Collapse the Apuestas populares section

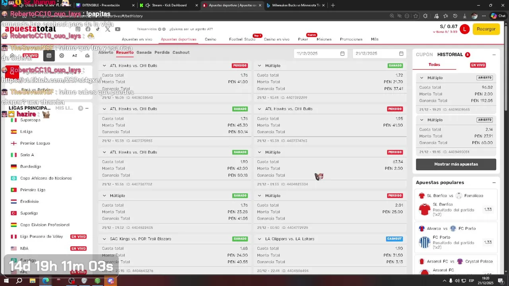[494, 183]
